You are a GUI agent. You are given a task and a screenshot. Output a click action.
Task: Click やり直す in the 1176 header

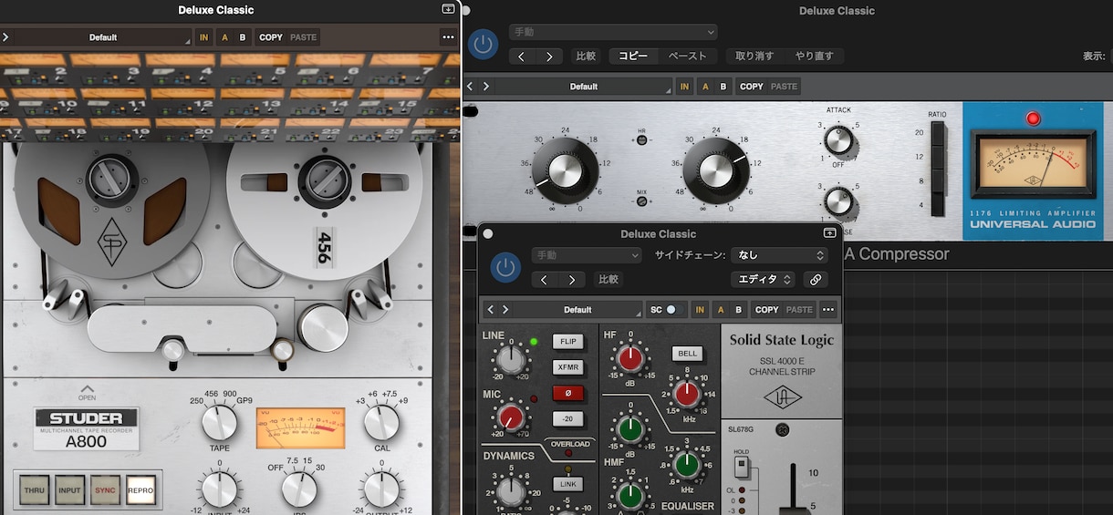814,57
